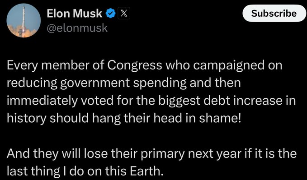Open the rocket launch profile picture
This screenshot has height=180, width=307.
(x=24, y=20)
